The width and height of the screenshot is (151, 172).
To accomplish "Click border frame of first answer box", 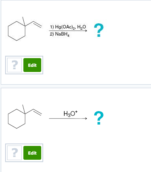I will point(24,57).
